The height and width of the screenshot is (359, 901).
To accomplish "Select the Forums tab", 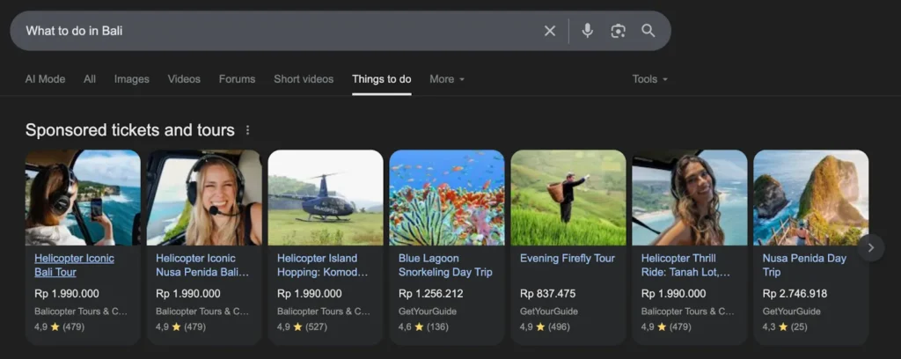I will pyautogui.click(x=237, y=79).
